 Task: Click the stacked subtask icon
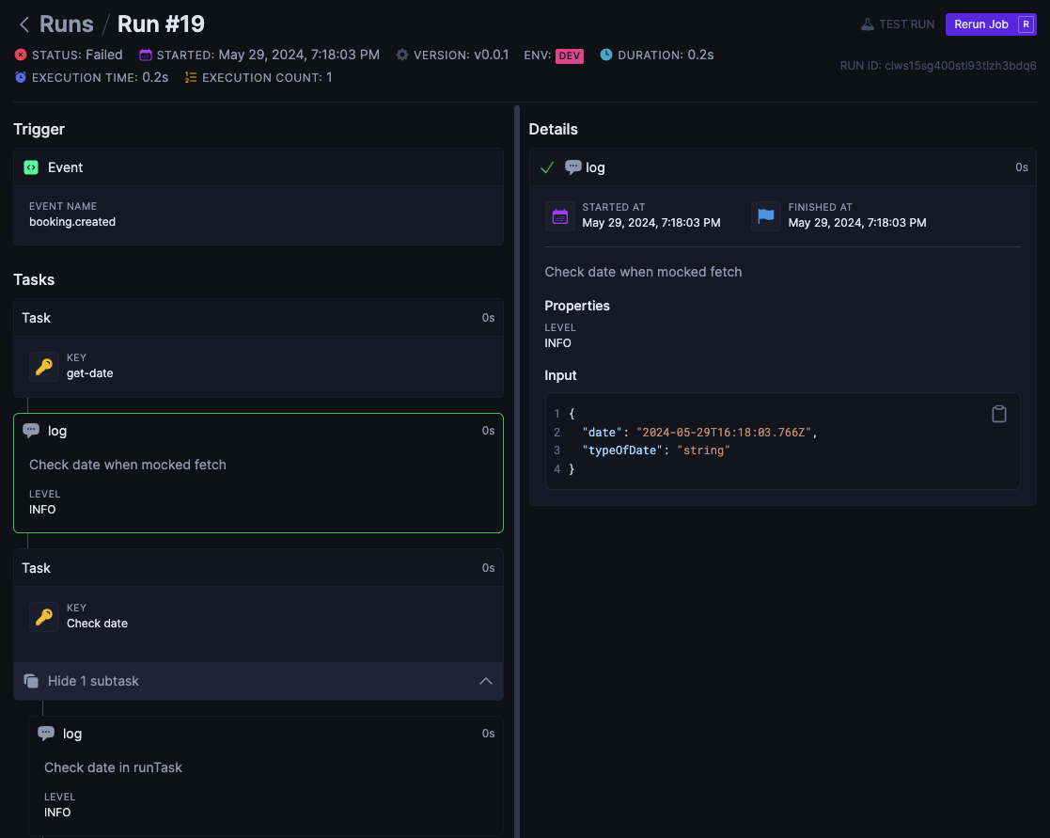31,681
